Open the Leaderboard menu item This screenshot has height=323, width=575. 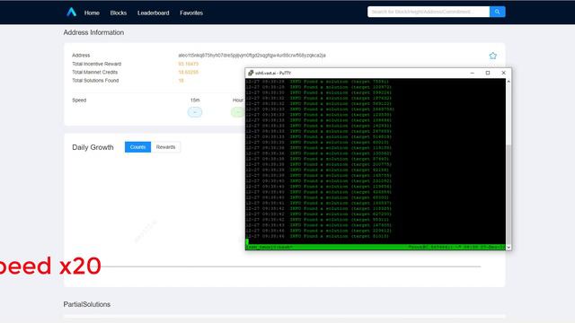tap(154, 13)
